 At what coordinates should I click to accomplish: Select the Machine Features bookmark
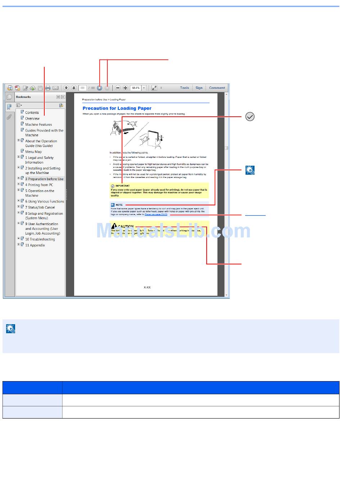pyautogui.click(x=39, y=125)
